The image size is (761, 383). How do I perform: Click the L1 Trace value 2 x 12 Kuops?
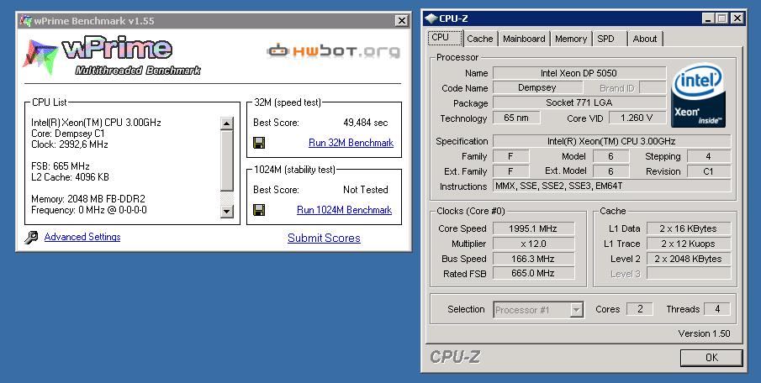tap(688, 244)
